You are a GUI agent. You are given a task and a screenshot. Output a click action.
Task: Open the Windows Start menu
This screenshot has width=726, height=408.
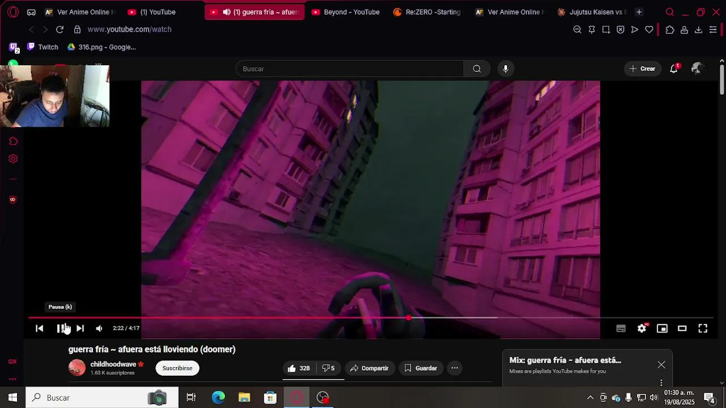coord(12,398)
